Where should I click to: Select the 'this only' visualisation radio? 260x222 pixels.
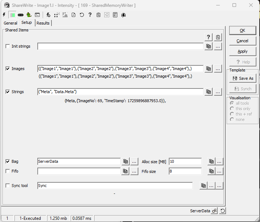(232, 109)
